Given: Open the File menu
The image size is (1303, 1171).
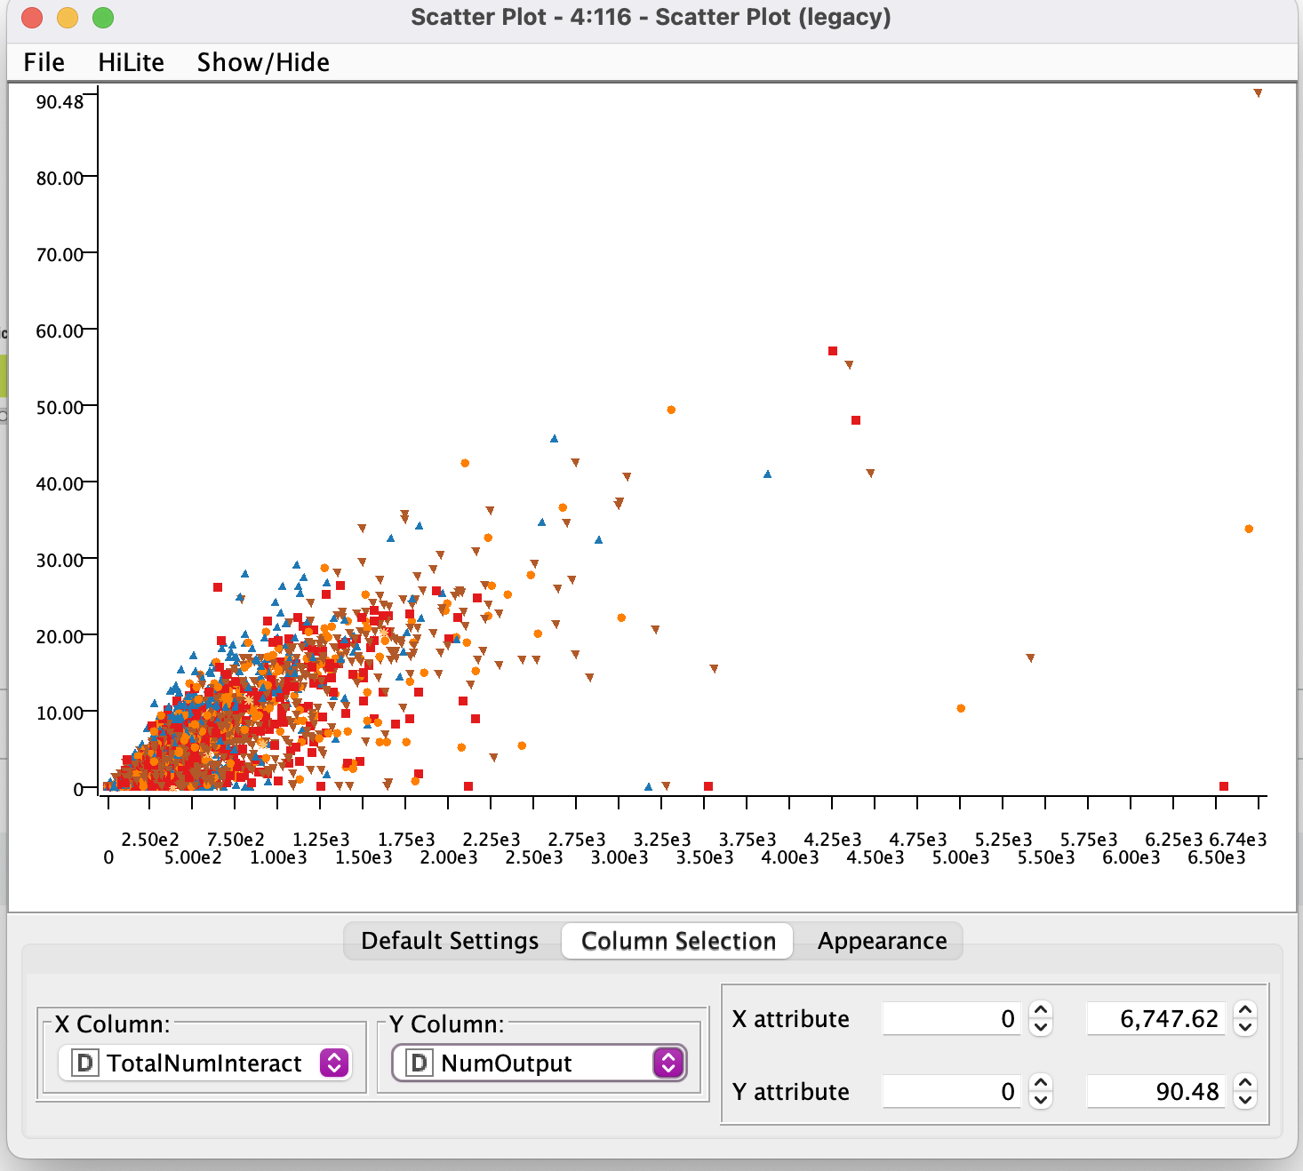Looking at the screenshot, I should point(44,61).
